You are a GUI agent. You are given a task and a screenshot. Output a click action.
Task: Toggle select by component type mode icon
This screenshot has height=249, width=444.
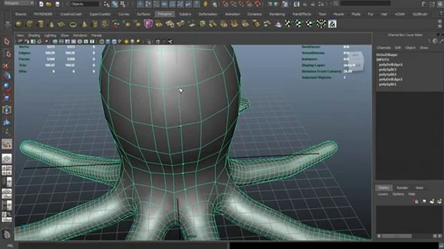pos(123,4)
